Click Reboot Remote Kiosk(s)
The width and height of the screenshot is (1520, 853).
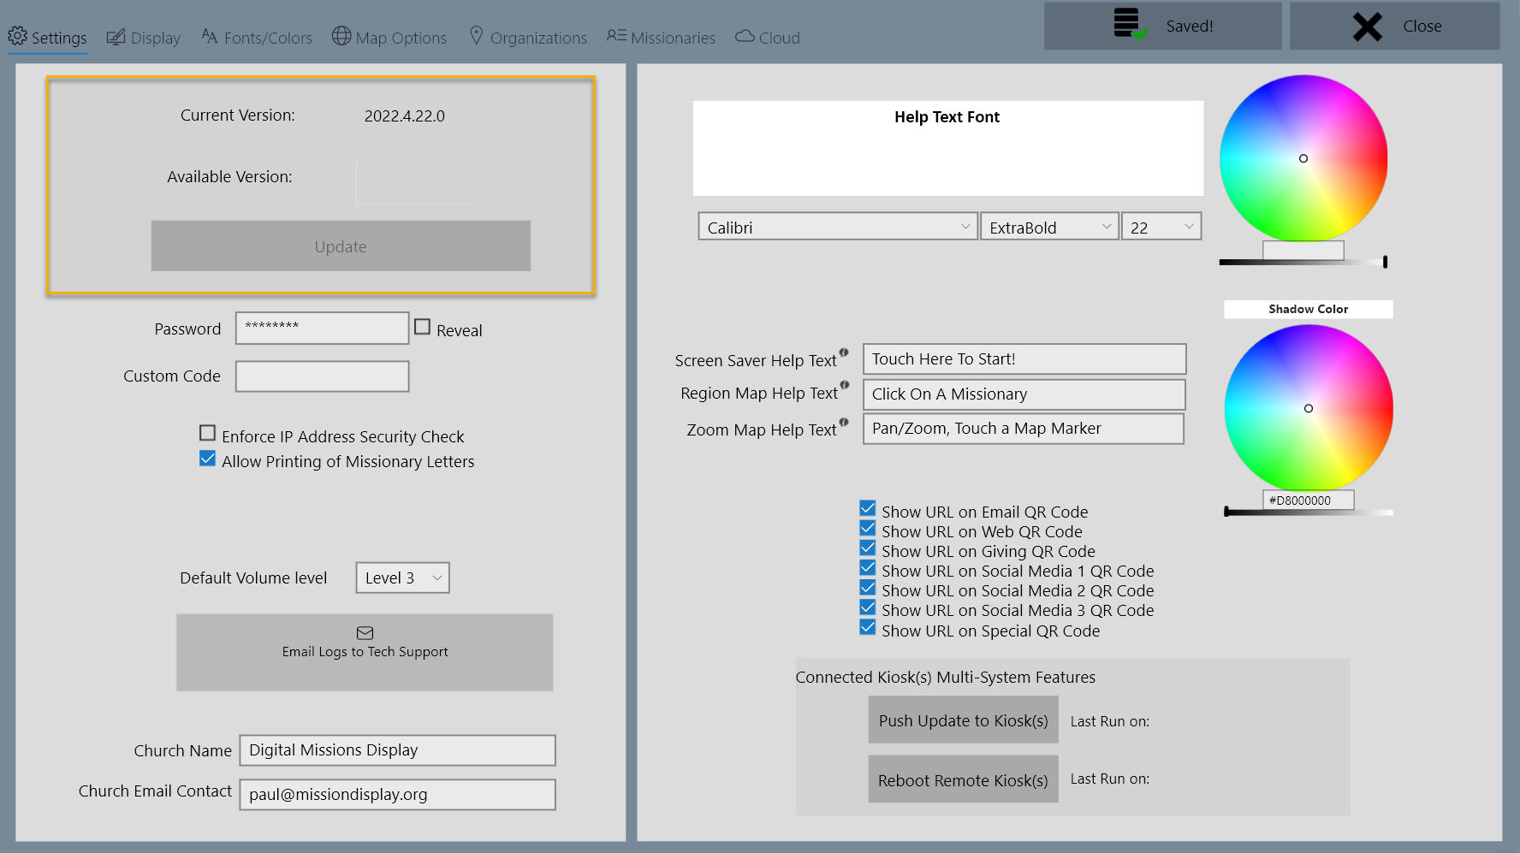pos(963,779)
